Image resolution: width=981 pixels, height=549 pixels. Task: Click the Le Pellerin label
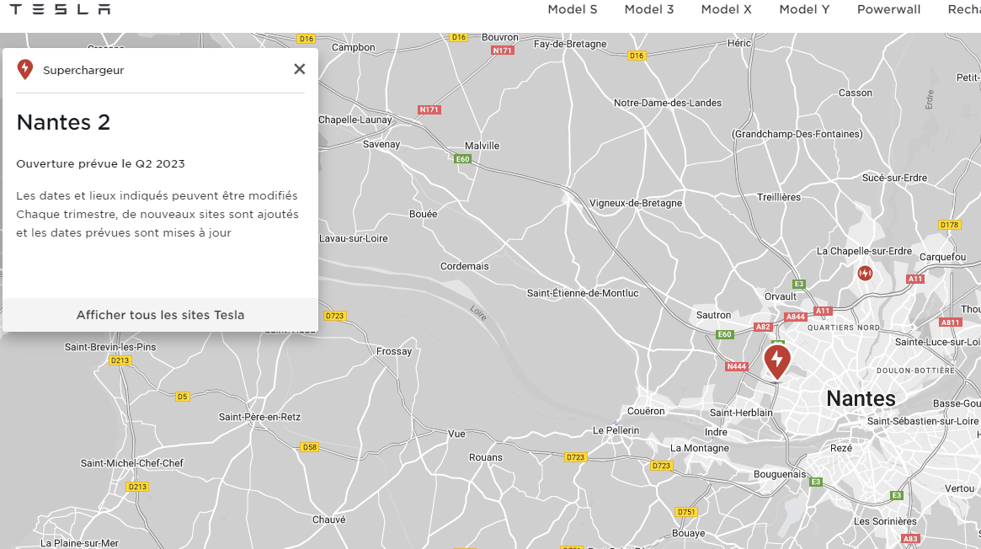(x=616, y=431)
